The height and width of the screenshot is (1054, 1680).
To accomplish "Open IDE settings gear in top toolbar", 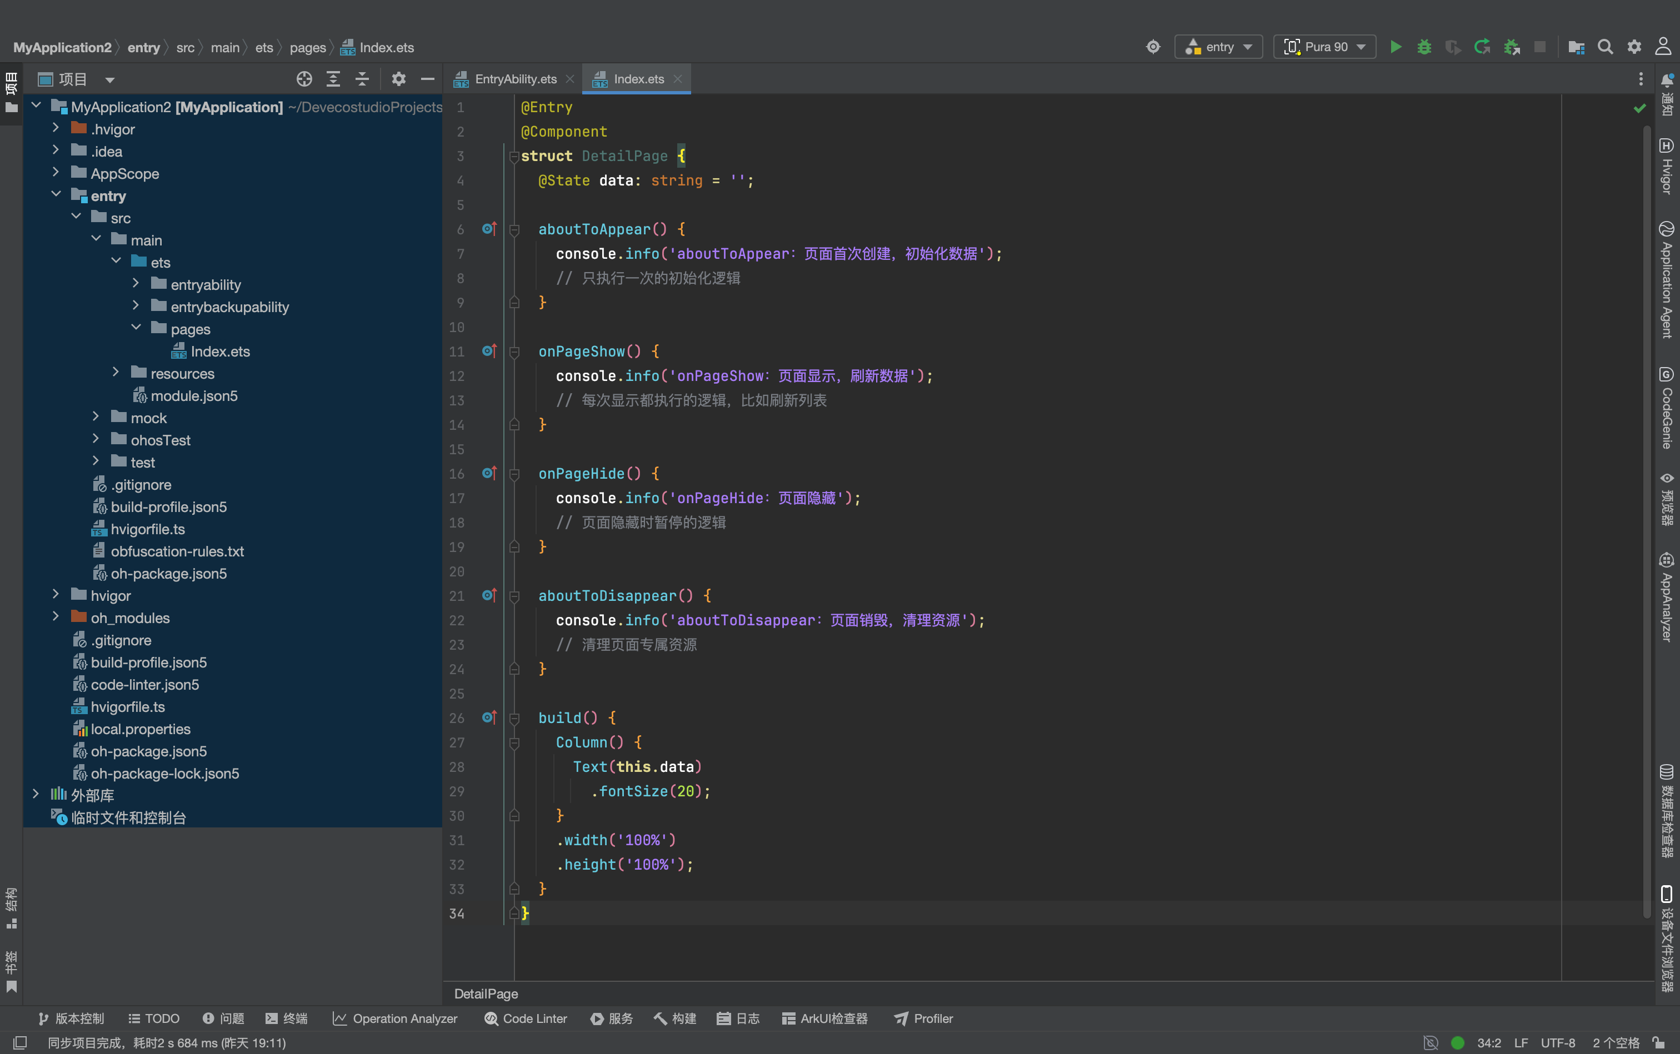I will 1634,47.
